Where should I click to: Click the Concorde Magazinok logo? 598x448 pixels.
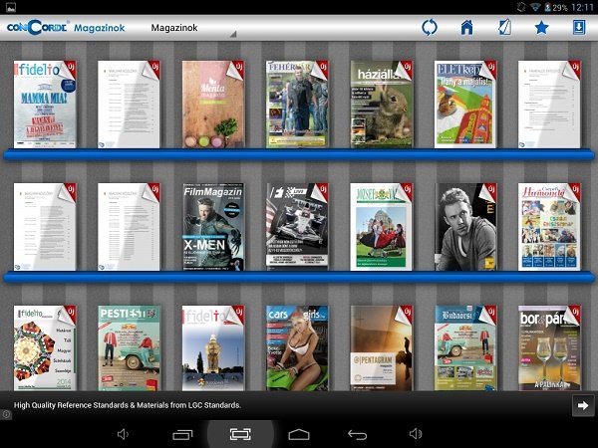(66, 28)
